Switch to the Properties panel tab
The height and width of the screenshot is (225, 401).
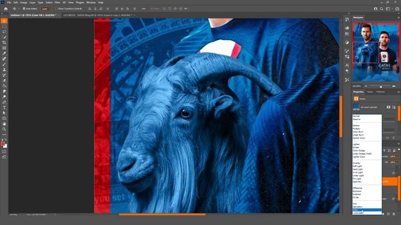coord(358,92)
